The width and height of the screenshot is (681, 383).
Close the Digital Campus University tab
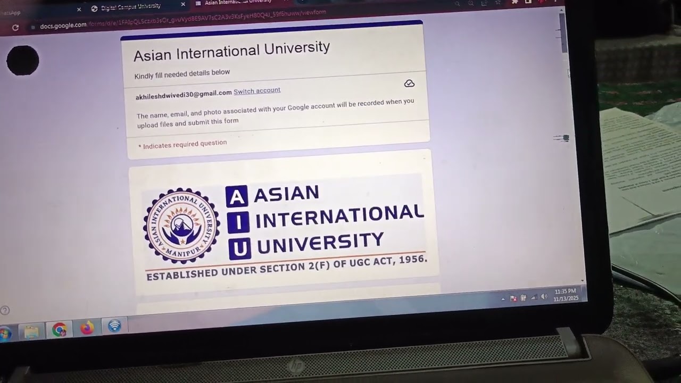183,4
